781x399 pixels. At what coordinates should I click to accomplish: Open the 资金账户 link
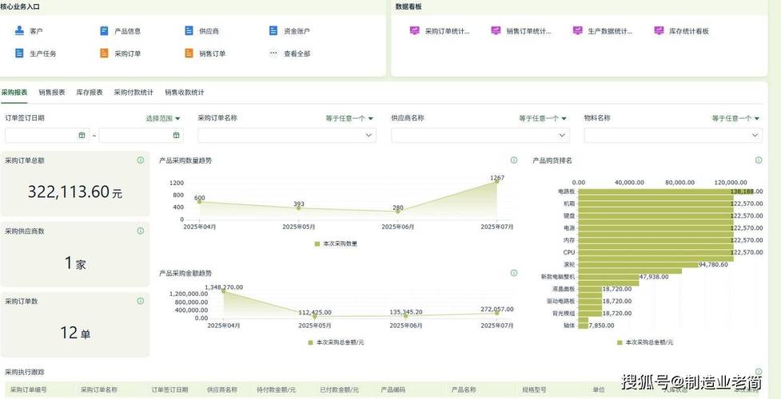point(297,31)
